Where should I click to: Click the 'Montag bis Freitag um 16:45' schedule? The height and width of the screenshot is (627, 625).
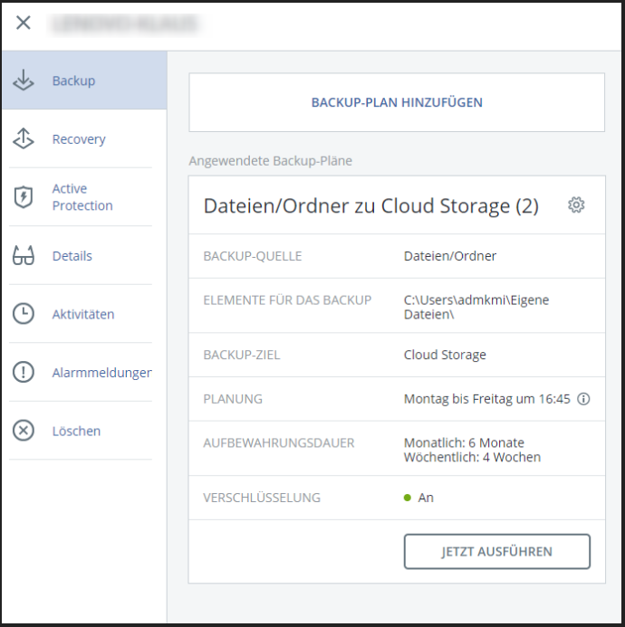click(x=486, y=399)
